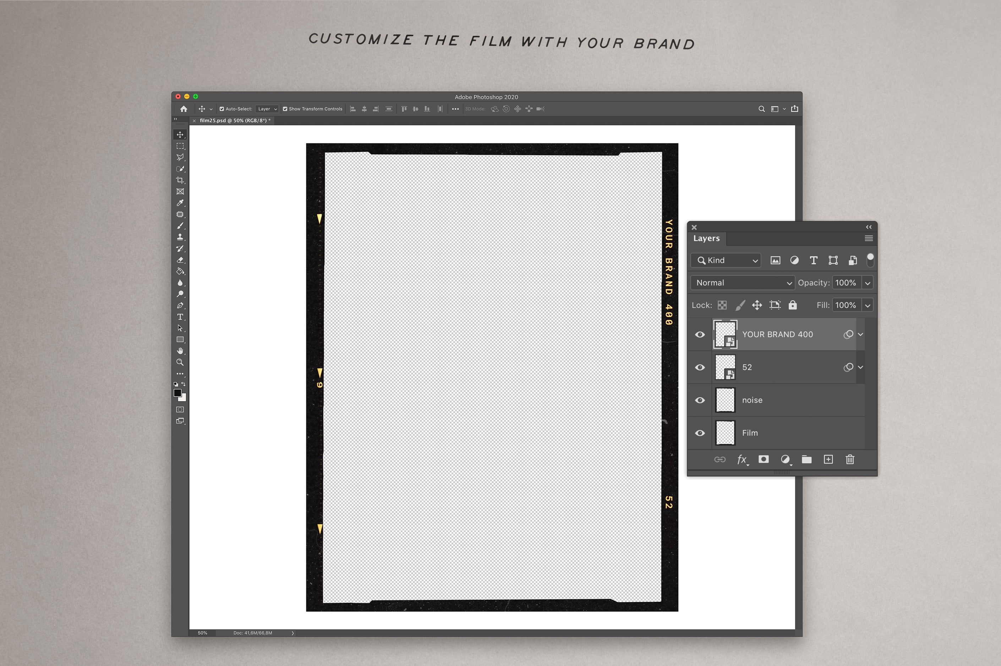Enable Auto-Select in the options bar

[x=222, y=109]
